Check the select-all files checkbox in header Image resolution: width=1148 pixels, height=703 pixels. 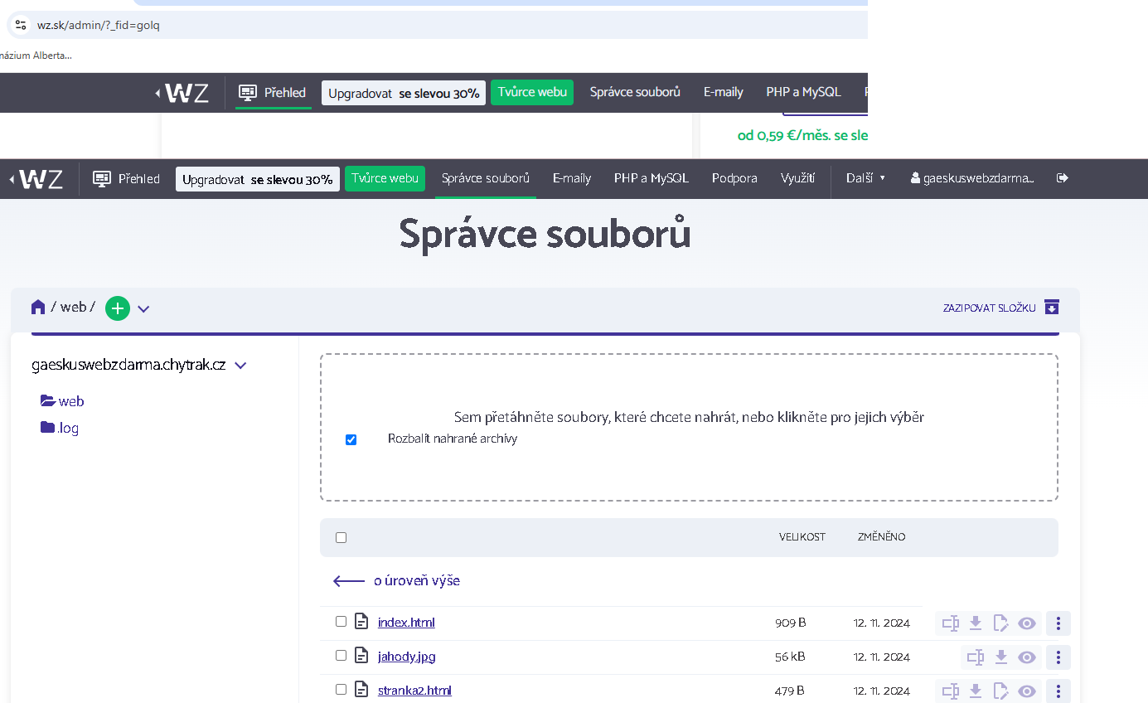tap(341, 538)
